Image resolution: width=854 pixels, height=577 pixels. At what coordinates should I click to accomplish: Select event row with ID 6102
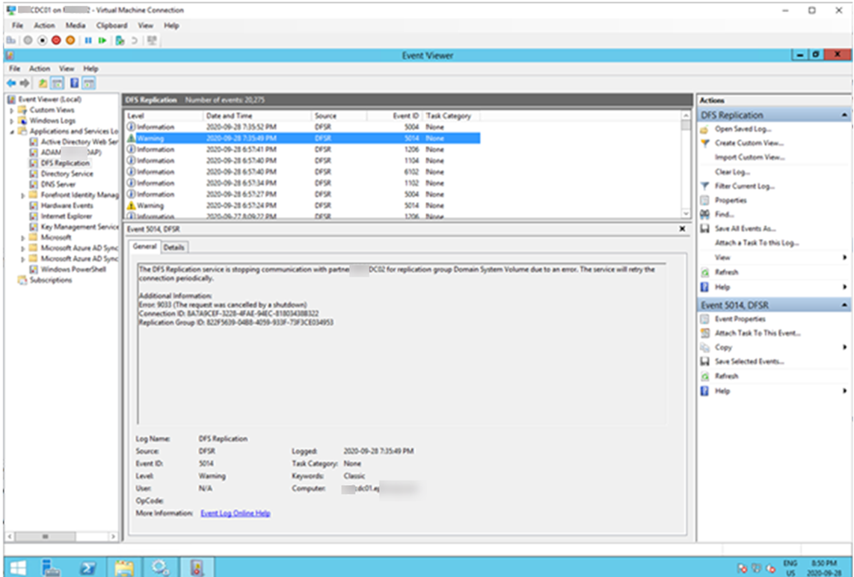coord(303,171)
